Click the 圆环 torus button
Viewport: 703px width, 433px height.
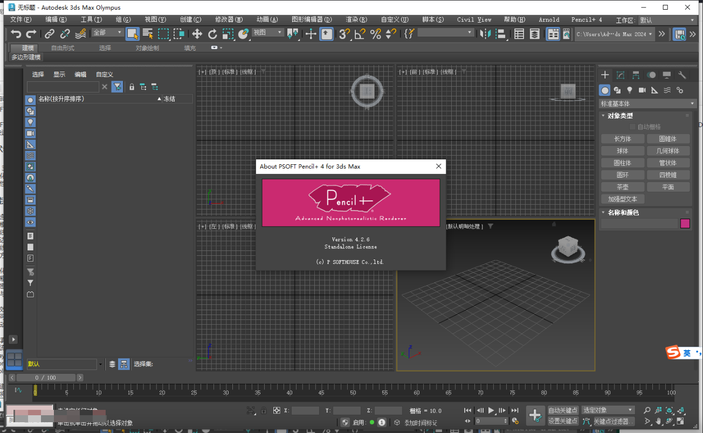click(623, 175)
